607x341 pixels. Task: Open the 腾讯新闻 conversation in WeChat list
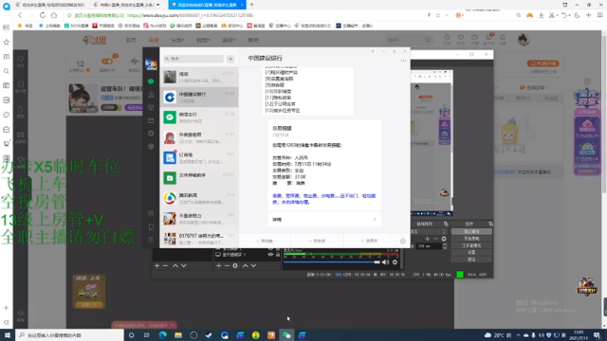point(199,198)
